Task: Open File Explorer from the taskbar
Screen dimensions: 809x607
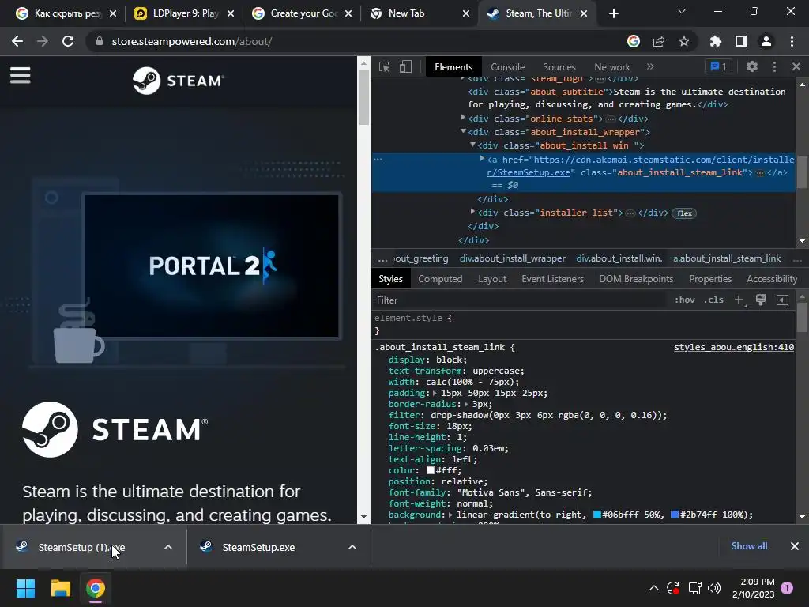Action: coord(60,588)
